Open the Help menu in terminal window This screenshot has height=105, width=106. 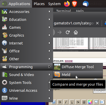point(80,11)
